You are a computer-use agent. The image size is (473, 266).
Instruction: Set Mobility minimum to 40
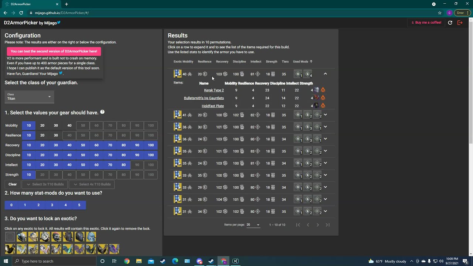69,125
